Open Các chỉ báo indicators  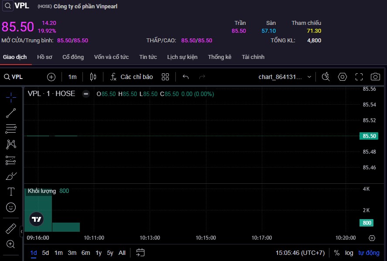(131, 77)
